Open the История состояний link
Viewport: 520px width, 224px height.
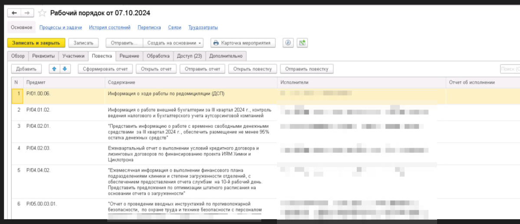pos(110,27)
